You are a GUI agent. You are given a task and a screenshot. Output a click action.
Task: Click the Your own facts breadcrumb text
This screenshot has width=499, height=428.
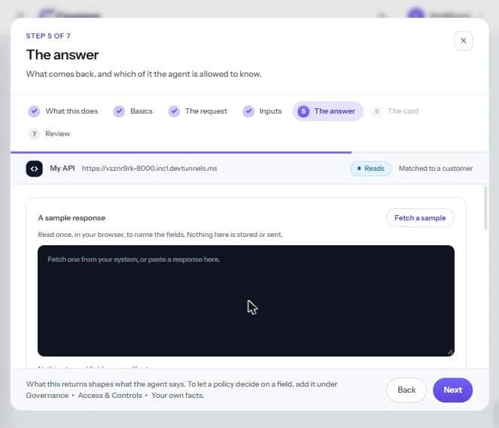(178, 396)
